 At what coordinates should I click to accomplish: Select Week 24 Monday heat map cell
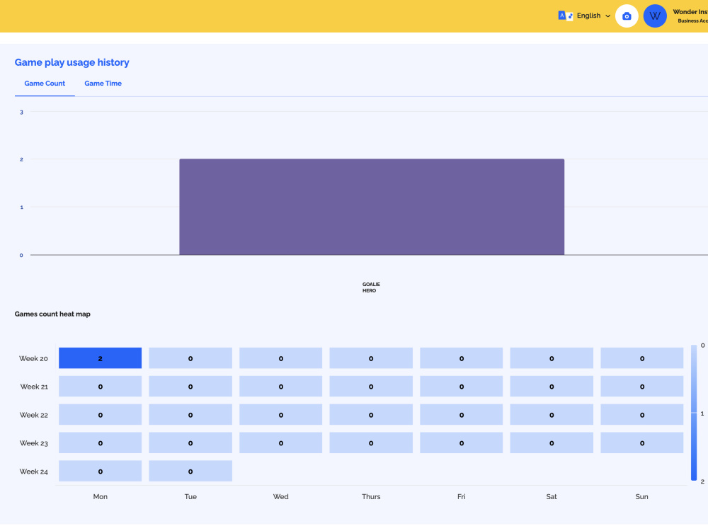(x=101, y=471)
